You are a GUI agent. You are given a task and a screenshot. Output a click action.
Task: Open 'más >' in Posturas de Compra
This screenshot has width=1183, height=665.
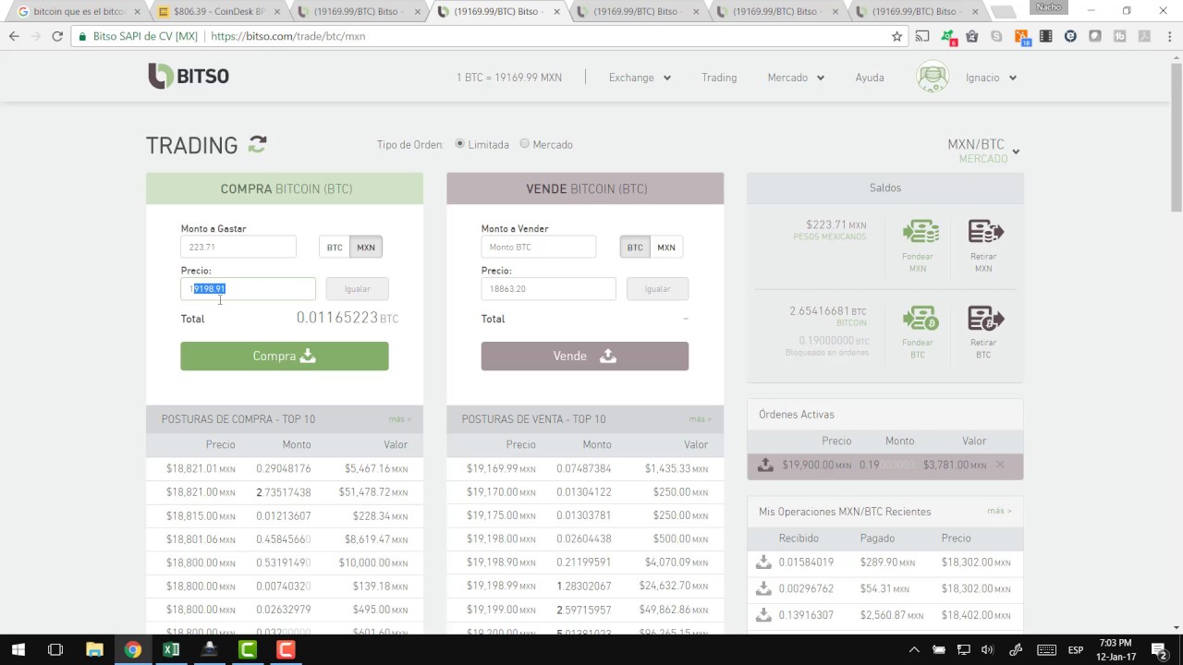click(x=399, y=419)
